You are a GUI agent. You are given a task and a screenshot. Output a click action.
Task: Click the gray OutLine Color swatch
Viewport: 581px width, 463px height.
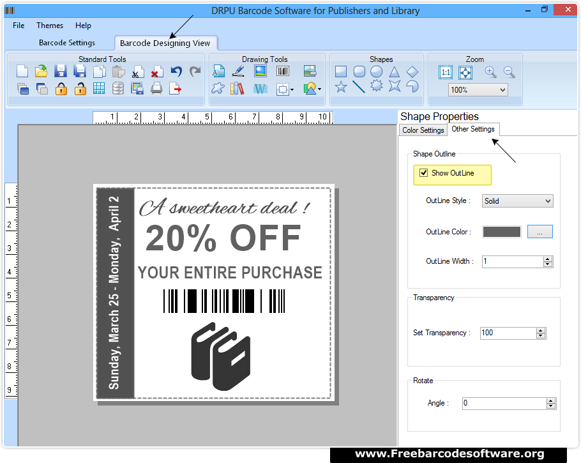tap(502, 232)
